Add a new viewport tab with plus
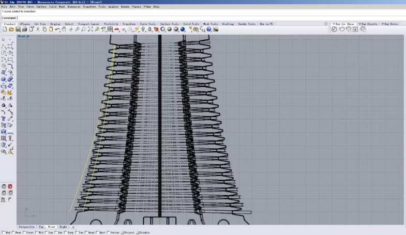406x235 pixels. 73,227
